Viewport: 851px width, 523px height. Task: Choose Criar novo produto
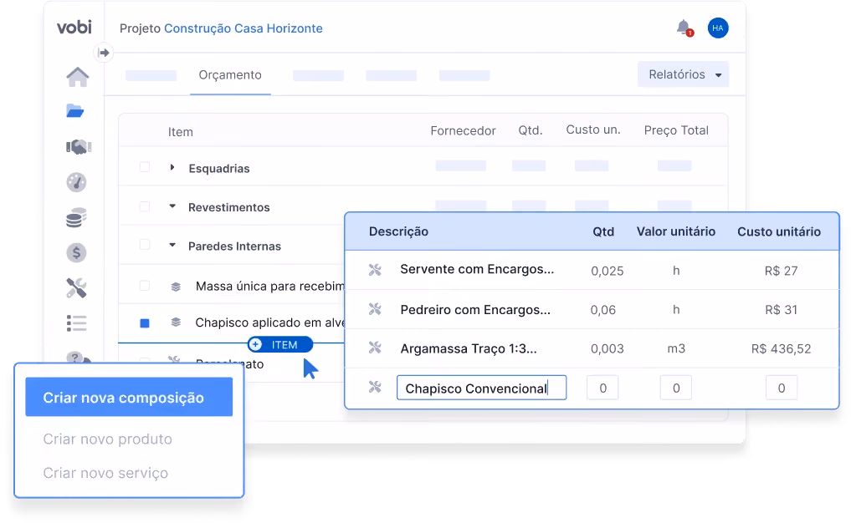coord(107,439)
